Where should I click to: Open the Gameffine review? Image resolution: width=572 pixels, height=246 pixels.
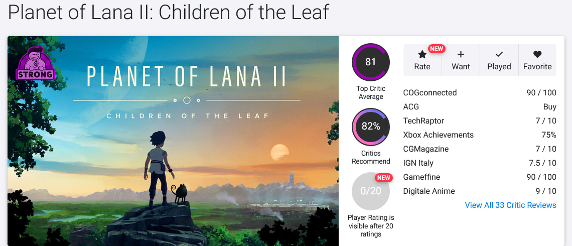(x=421, y=177)
